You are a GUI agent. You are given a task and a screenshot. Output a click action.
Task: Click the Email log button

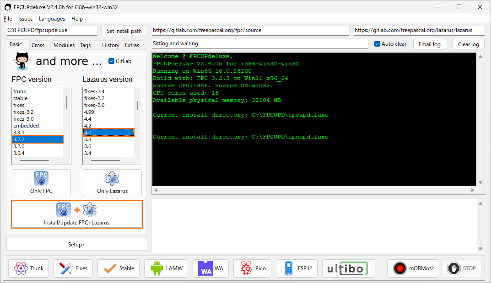click(x=430, y=44)
